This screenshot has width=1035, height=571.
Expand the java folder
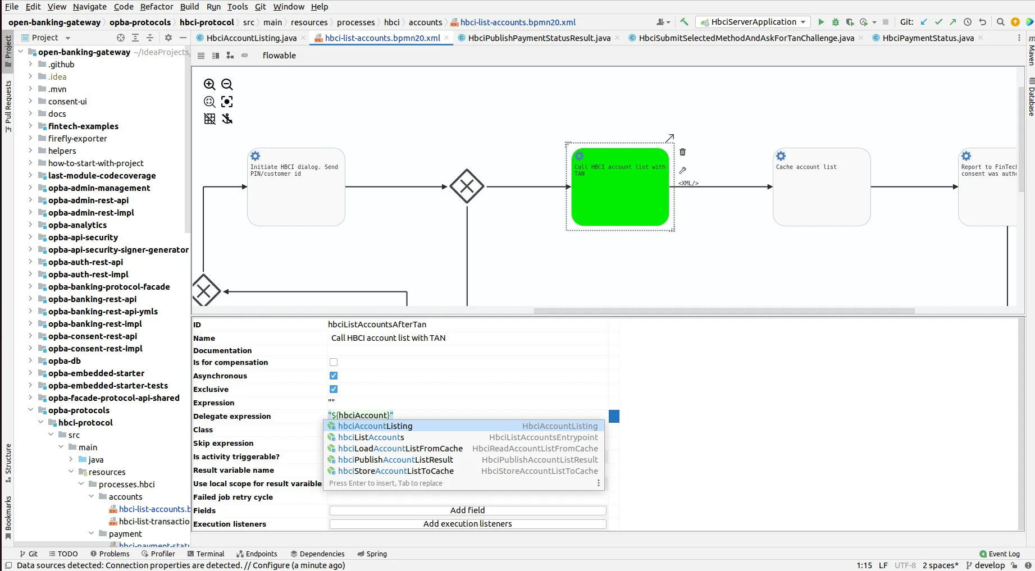tap(71, 459)
